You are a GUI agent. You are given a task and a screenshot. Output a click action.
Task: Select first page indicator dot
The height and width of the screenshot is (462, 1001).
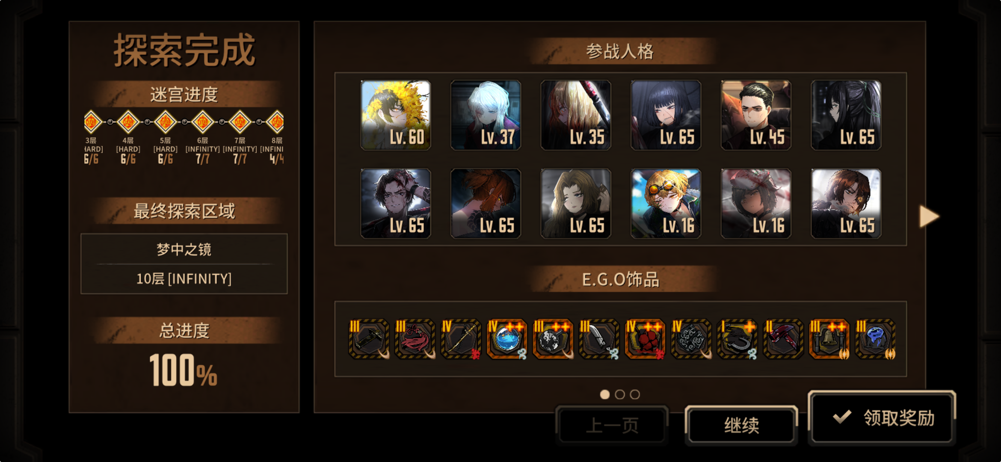(605, 394)
